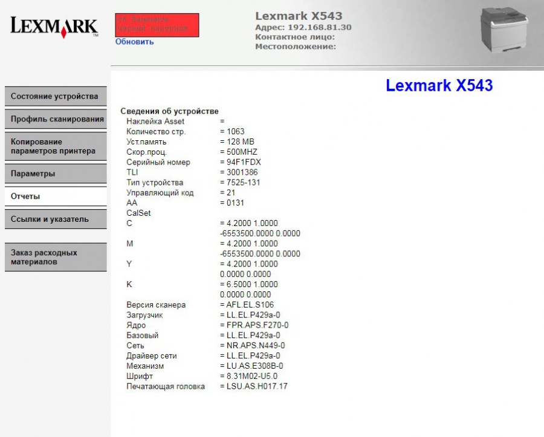The width and height of the screenshot is (544, 437).
Task: Click the serial number value 94F1FDX
Action: pyautogui.click(x=244, y=162)
